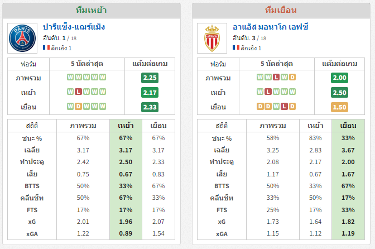
Task: Select the highlighted เหย้า column header in PSG stats
Action: (126, 126)
